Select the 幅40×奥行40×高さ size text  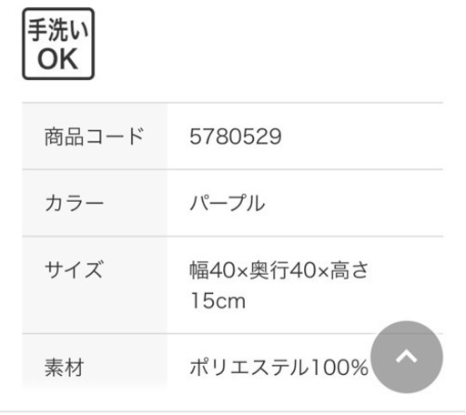[279, 270]
